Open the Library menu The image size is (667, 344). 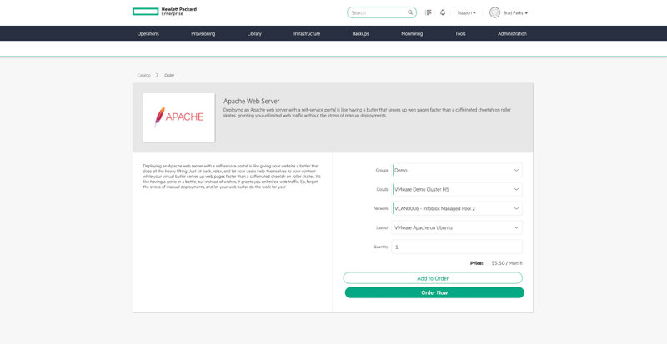[254, 33]
